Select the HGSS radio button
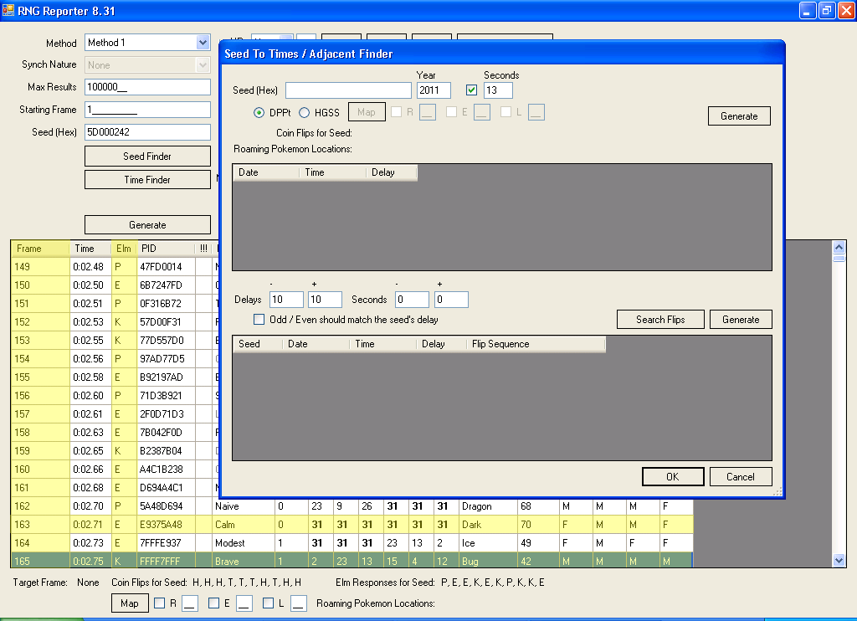This screenshot has height=621, width=857. 304,113
